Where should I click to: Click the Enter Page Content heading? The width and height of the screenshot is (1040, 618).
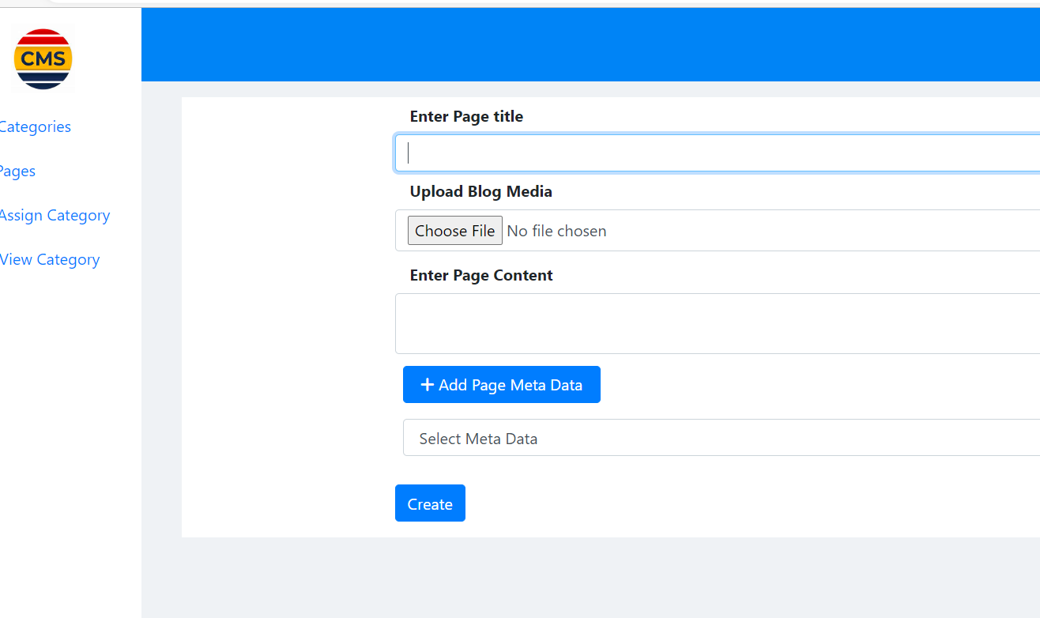(480, 275)
